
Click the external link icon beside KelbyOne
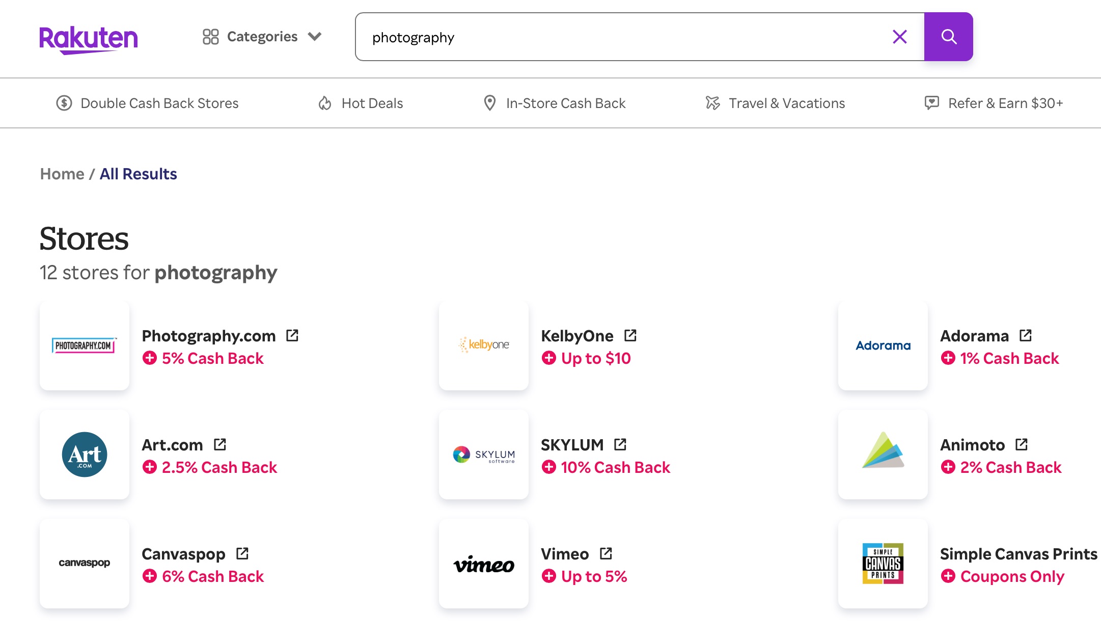pyautogui.click(x=630, y=335)
